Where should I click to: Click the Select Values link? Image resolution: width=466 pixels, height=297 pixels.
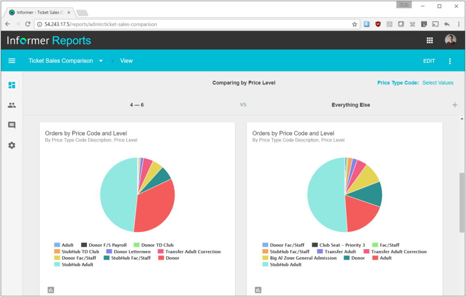point(438,83)
